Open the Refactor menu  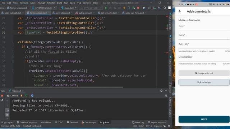[51, 3]
